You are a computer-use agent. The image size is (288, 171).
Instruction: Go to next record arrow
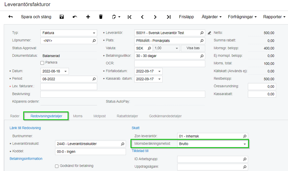pos(155,17)
